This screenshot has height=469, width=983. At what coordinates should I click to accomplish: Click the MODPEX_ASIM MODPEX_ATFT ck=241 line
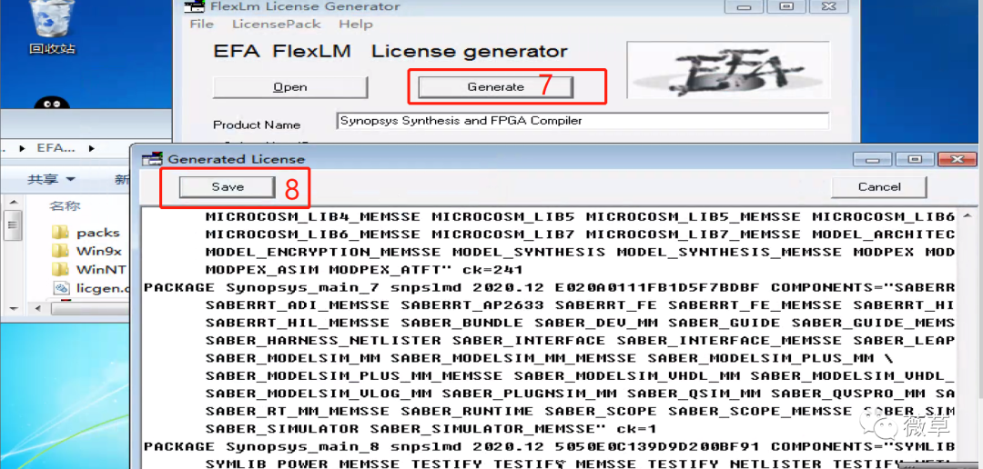pyautogui.click(x=364, y=270)
